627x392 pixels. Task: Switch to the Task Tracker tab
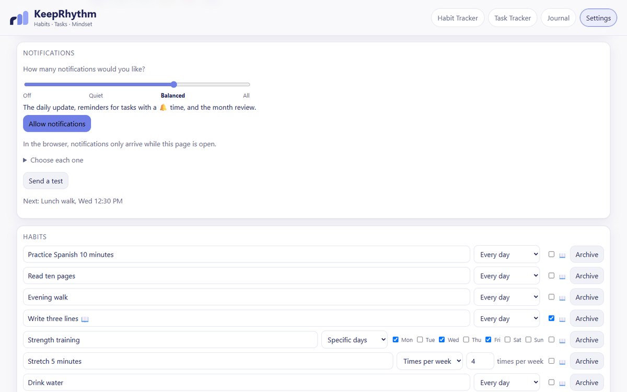(x=513, y=18)
